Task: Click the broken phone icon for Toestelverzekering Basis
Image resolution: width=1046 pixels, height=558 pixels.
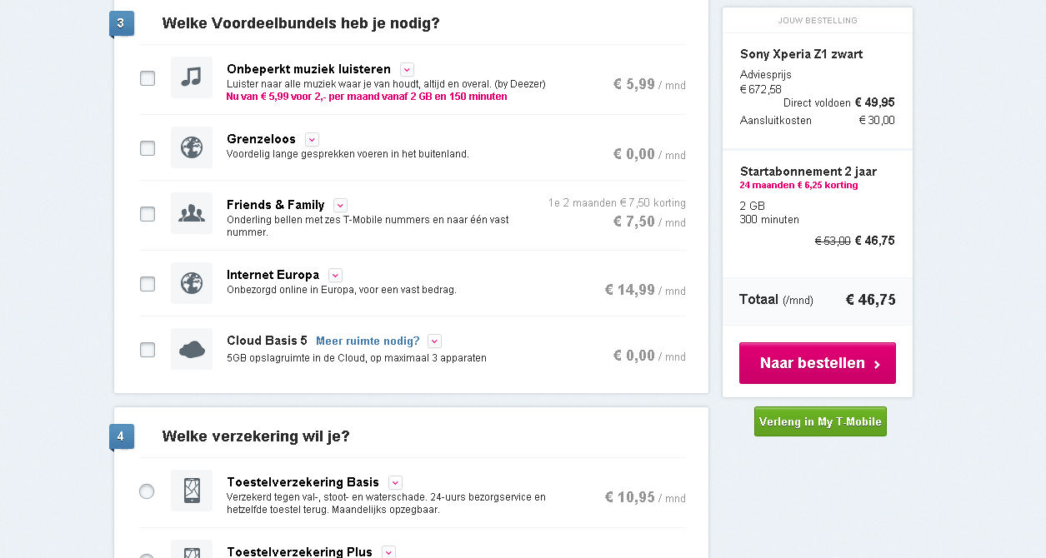Action: (192, 491)
